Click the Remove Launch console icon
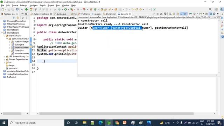This screenshot has height=126, width=224. (161, 14)
